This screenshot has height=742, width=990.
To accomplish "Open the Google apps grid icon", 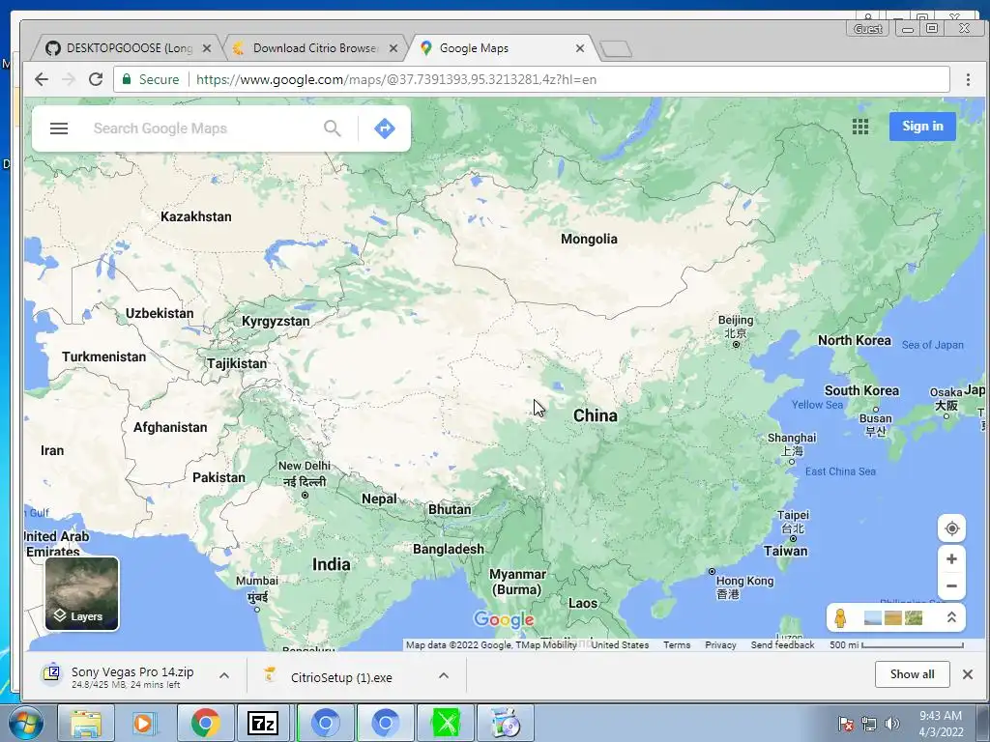I will pos(859,127).
